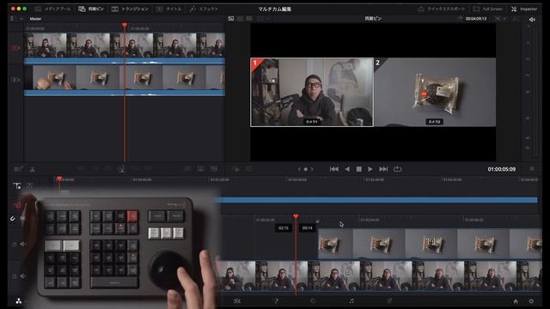This screenshot has width=550, height=309.
Task: Select the camera 2 angle in multicam viewer
Action: (x=435, y=92)
